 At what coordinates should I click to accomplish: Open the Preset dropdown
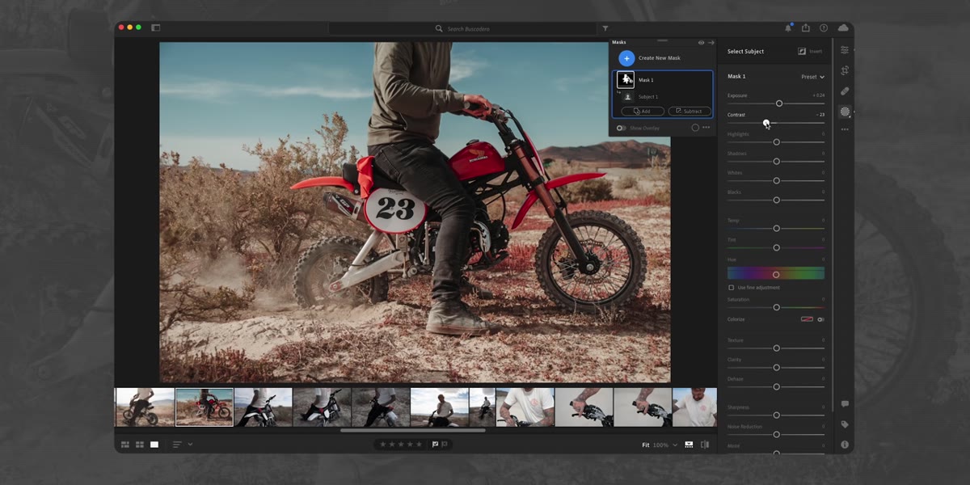click(x=812, y=77)
